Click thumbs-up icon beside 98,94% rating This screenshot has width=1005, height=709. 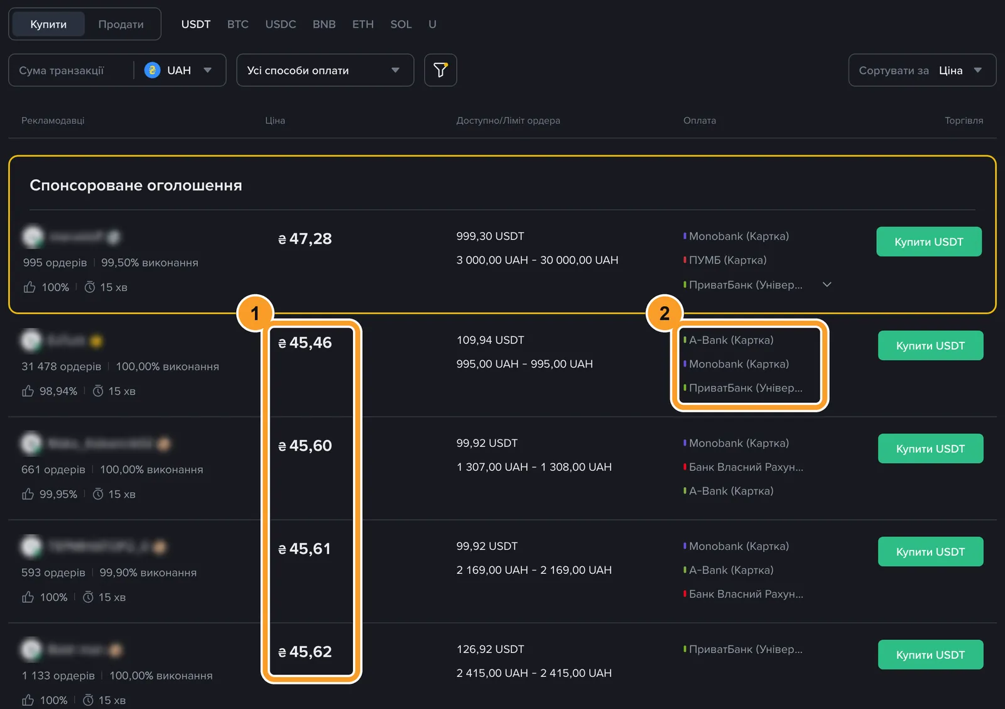pyautogui.click(x=28, y=391)
